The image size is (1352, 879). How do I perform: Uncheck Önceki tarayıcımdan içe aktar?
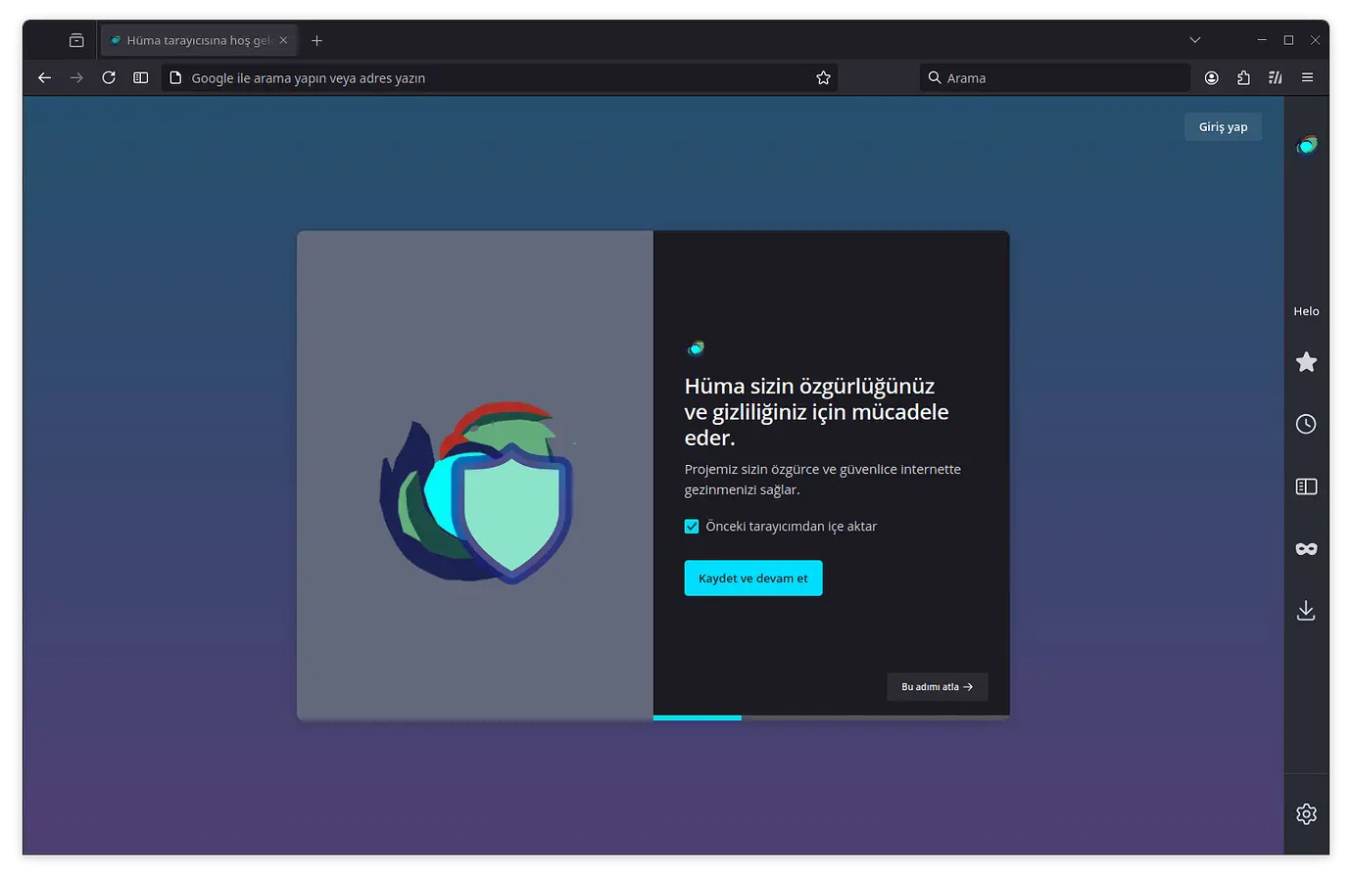[x=692, y=527]
